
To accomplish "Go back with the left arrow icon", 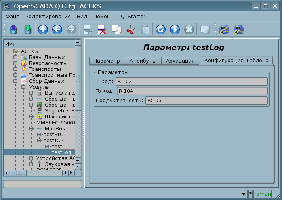I will click(x=57, y=30).
